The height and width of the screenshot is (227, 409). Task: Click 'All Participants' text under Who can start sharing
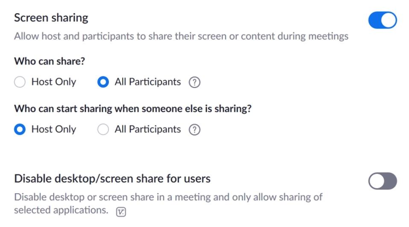(148, 130)
